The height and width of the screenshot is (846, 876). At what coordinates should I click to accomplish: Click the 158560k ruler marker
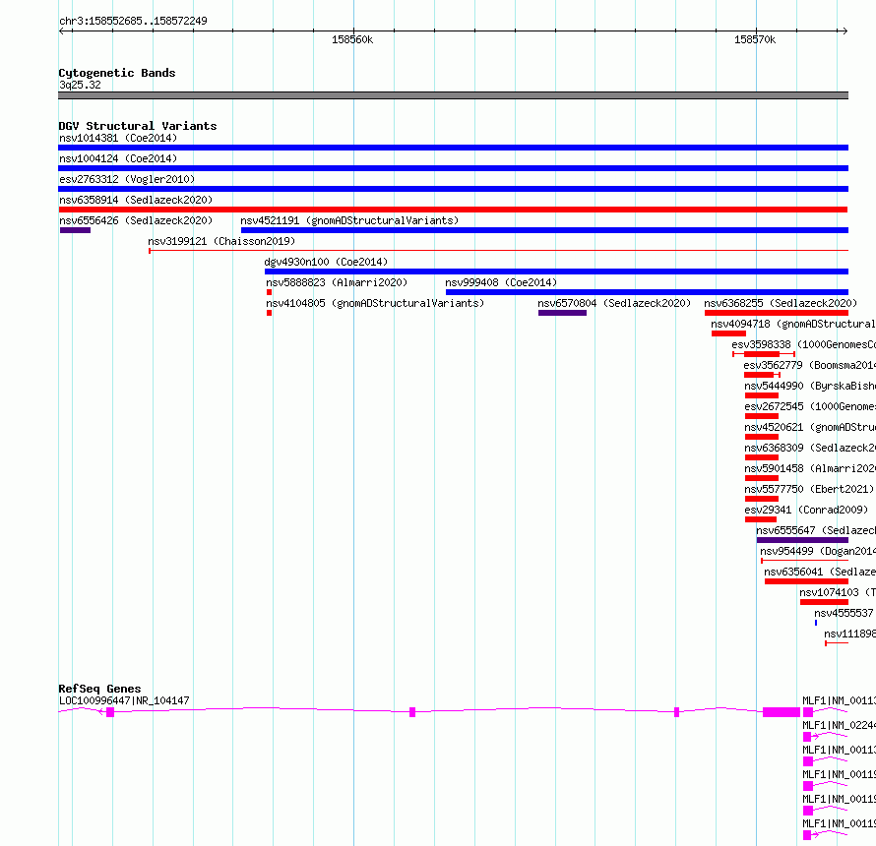352,40
